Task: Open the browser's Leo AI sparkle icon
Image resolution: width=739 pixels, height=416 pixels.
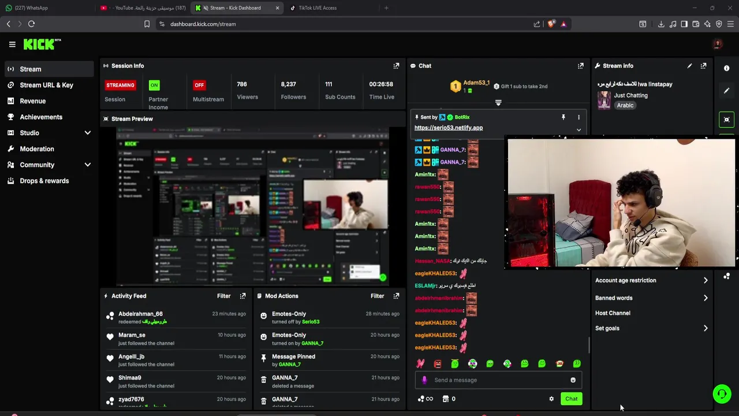Action: 707,24
